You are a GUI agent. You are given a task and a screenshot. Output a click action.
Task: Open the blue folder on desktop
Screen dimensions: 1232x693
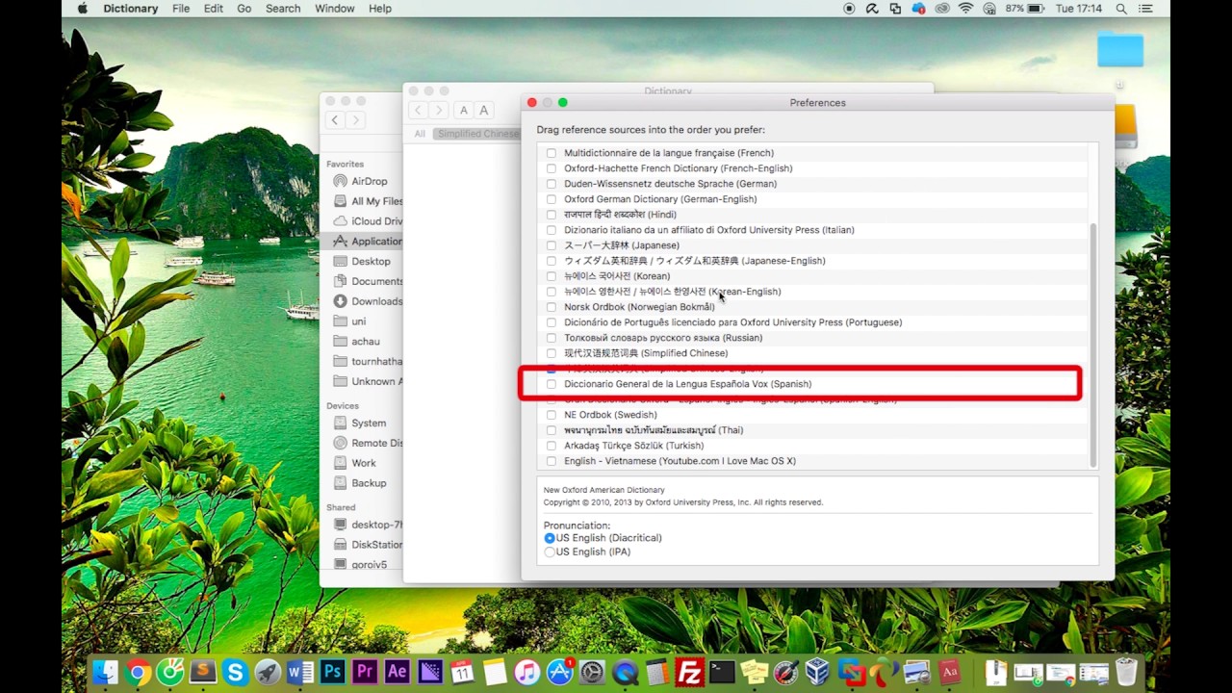click(1120, 49)
